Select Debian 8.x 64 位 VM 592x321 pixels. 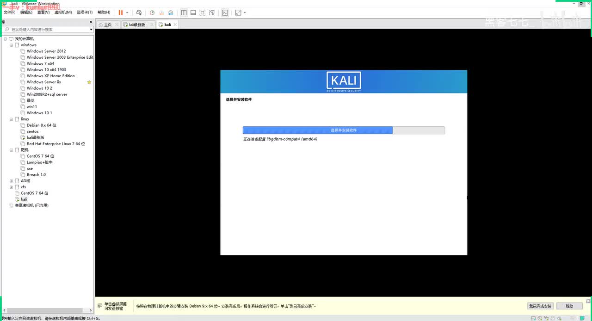pos(41,125)
